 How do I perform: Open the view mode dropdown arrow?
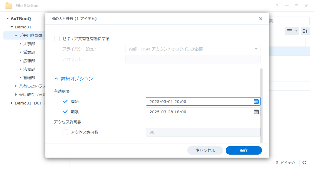296,31
